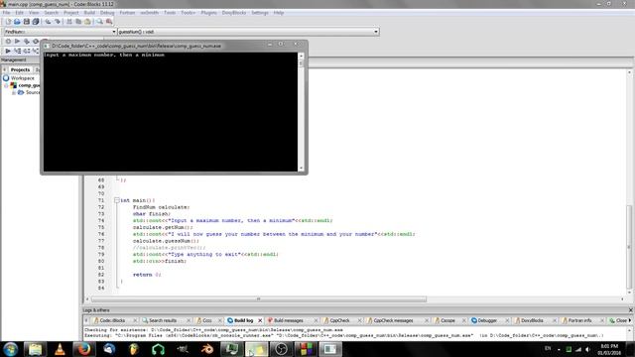Open FL Studio from the taskbar
This screenshot has height=357, width=635.
tap(134, 349)
